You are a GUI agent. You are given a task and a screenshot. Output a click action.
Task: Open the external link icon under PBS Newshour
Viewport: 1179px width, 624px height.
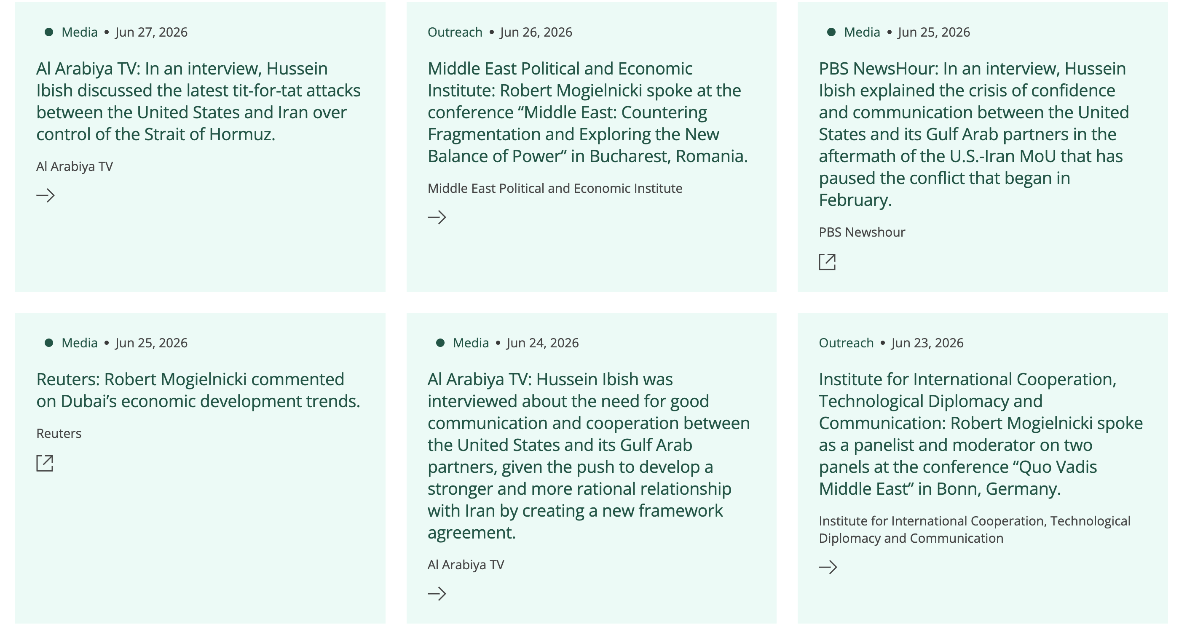[x=827, y=262]
